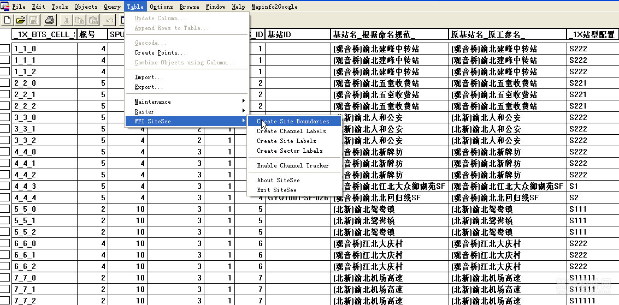Viewport: 619px width, 305px height.
Task: Click the _1X站型配置 column header
Action: pyautogui.click(x=593, y=34)
